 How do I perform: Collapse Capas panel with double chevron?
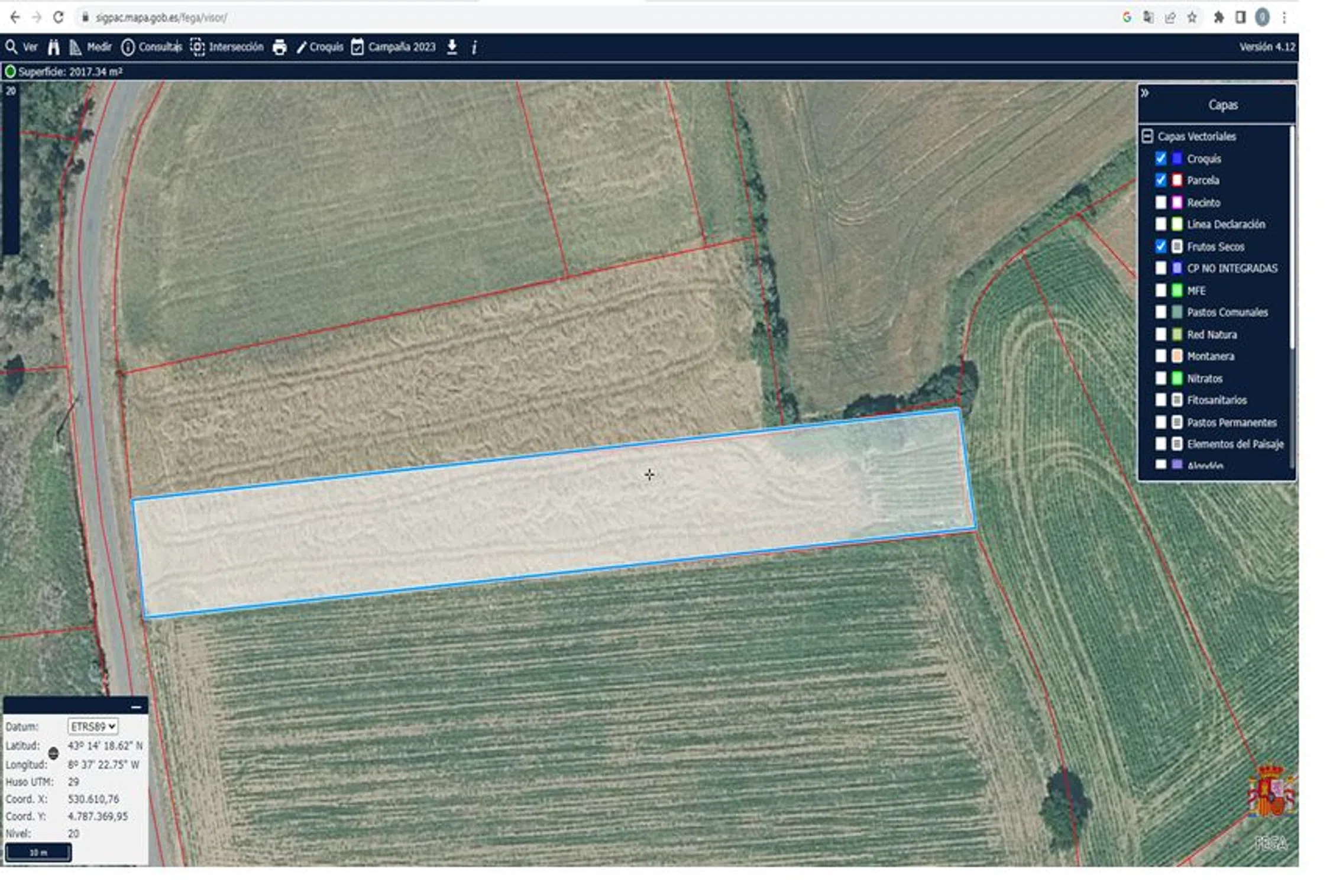(x=1145, y=93)
